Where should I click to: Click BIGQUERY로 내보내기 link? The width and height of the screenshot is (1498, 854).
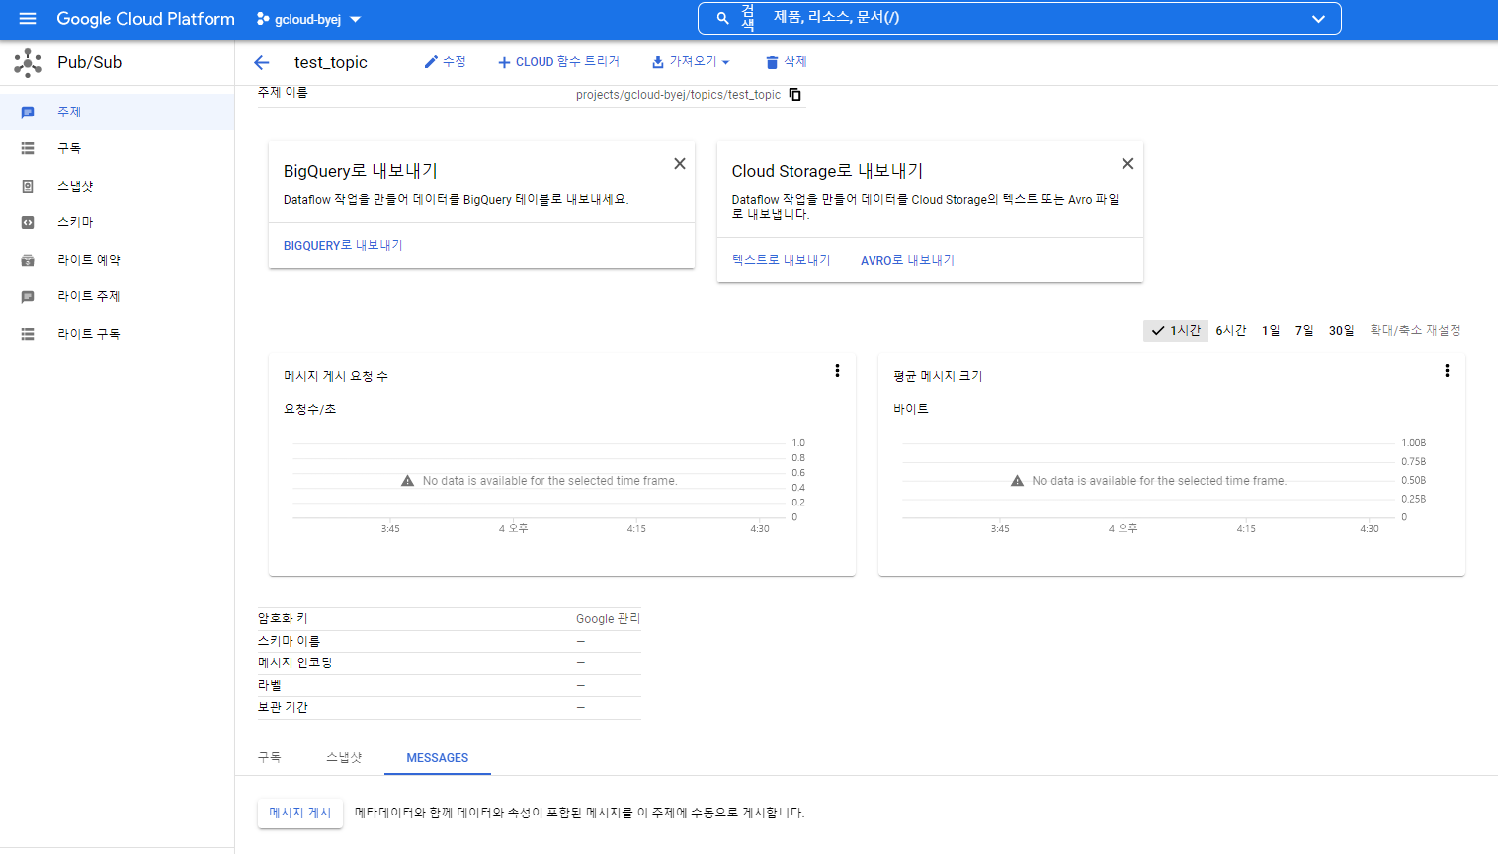click(343, 245)
